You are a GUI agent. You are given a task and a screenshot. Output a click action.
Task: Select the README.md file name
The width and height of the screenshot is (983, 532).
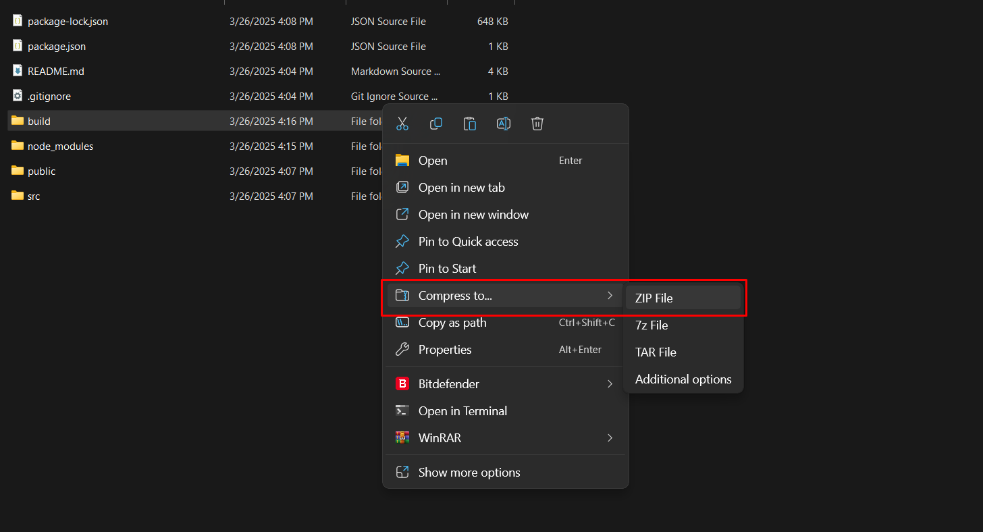coord(56,71)
